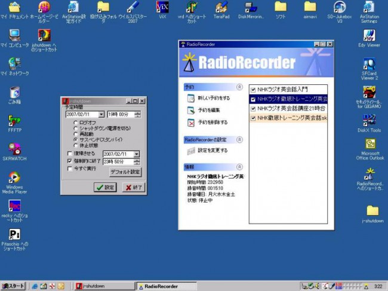
Task: Enable the 復帰させる checkbox
Action: point(70,154)
